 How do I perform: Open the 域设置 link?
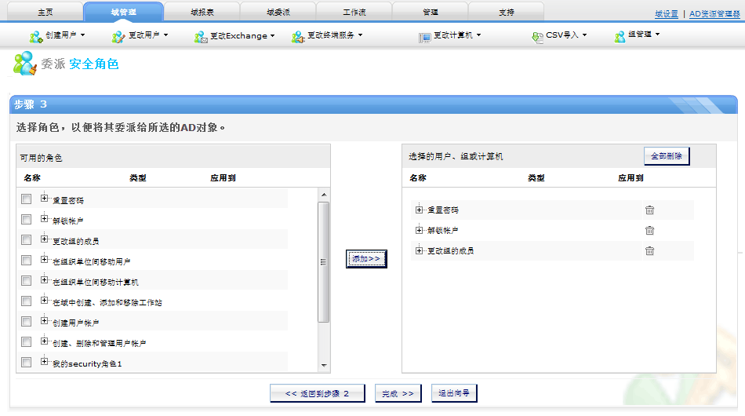tap(667, 14)
